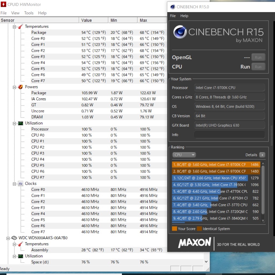The width and height of the screenshot is (275, 275).
Task: Select the DRAM power row
Action: tap(99, 117)
